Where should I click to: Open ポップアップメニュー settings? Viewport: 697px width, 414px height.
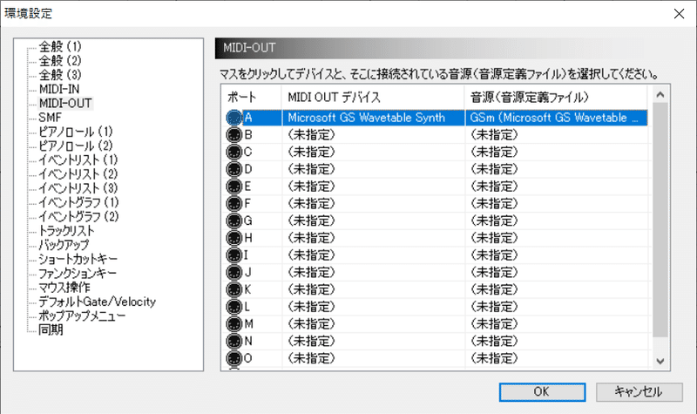tap(82, 316)
